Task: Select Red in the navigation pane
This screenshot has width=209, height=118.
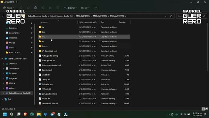Action: click(9, 99)
